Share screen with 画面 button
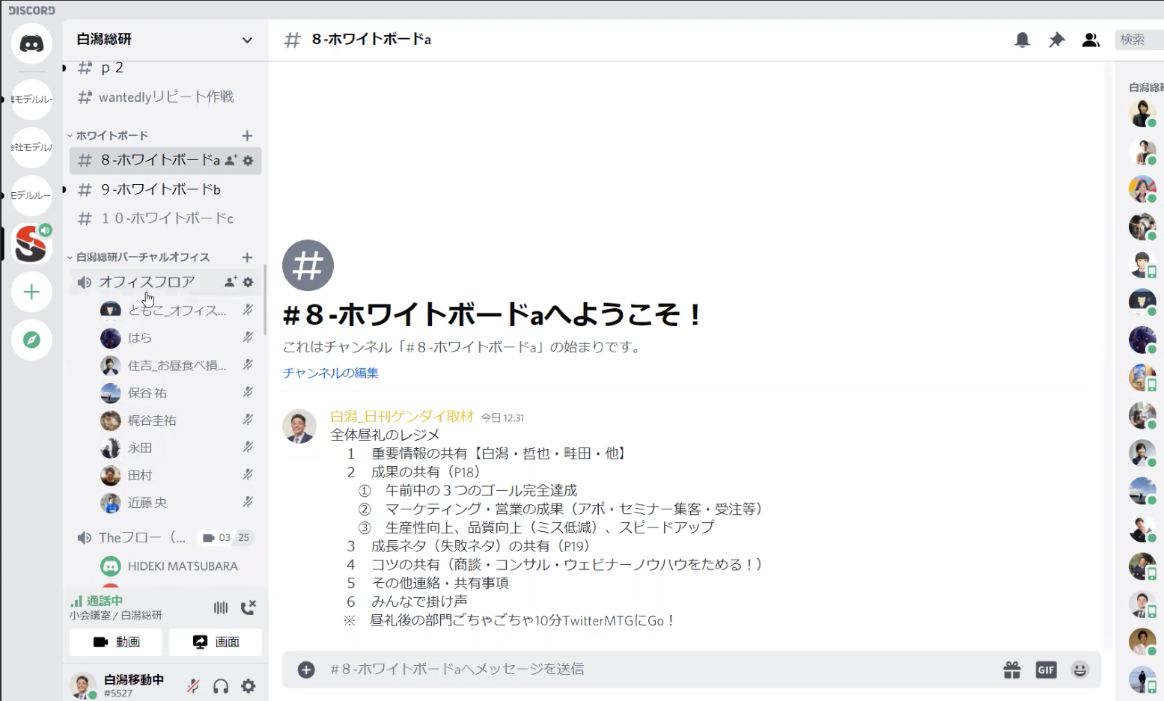Image resolution: width=1164 pixels, height=701 pixels. coord(216,642)
